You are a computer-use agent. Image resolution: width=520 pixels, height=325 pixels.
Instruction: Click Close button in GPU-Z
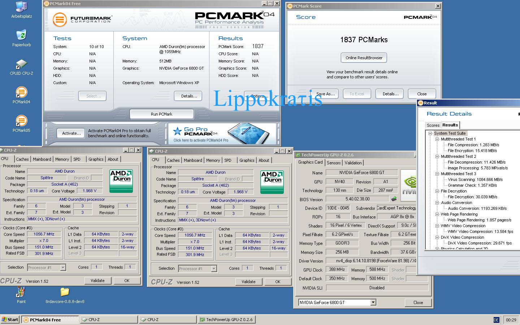pyautogui.click(x=418, y=303)
